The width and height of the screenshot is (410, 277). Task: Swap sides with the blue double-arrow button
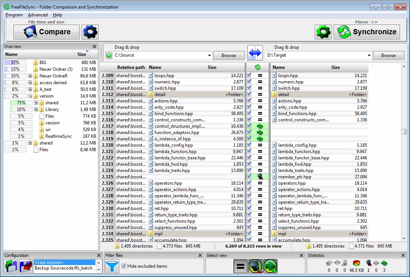click(255, 53)
